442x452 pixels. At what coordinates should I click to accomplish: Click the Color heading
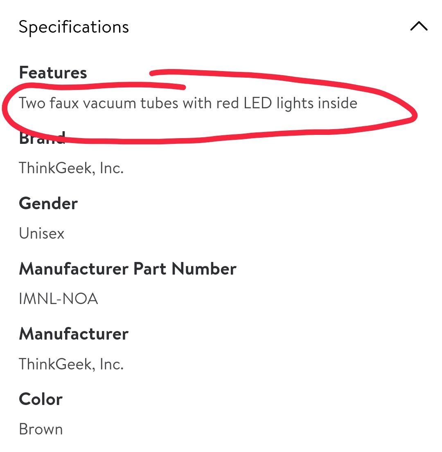point(41,399)
